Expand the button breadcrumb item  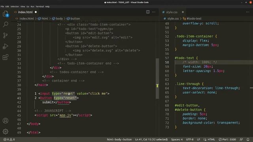[74, 19]
